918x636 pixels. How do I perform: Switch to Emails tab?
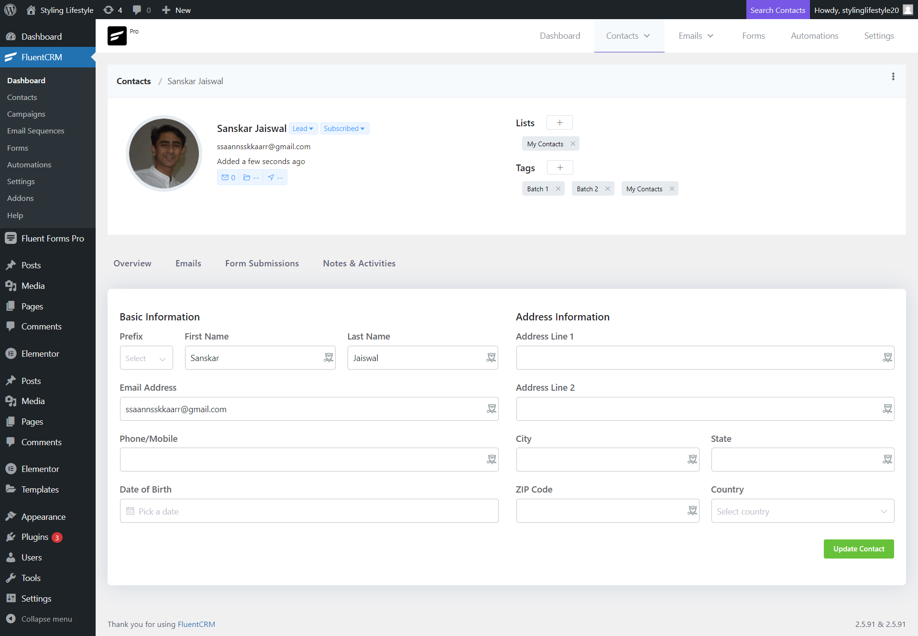click(x=188, y=263)
